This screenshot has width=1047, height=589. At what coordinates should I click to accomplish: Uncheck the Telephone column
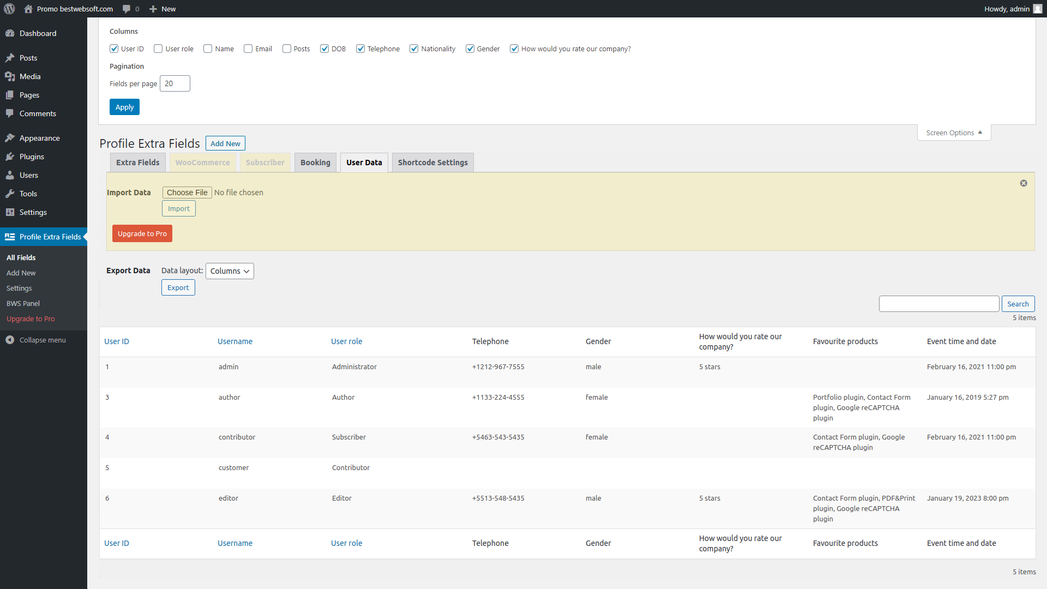pos(360,49)
